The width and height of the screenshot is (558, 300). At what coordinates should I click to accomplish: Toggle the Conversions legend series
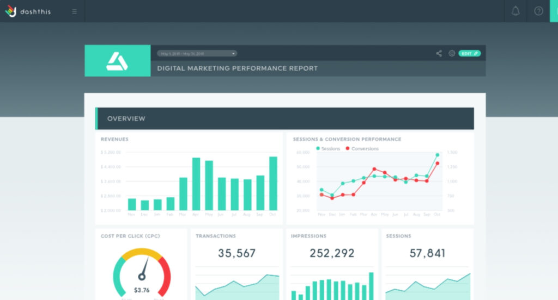[362, 148]
